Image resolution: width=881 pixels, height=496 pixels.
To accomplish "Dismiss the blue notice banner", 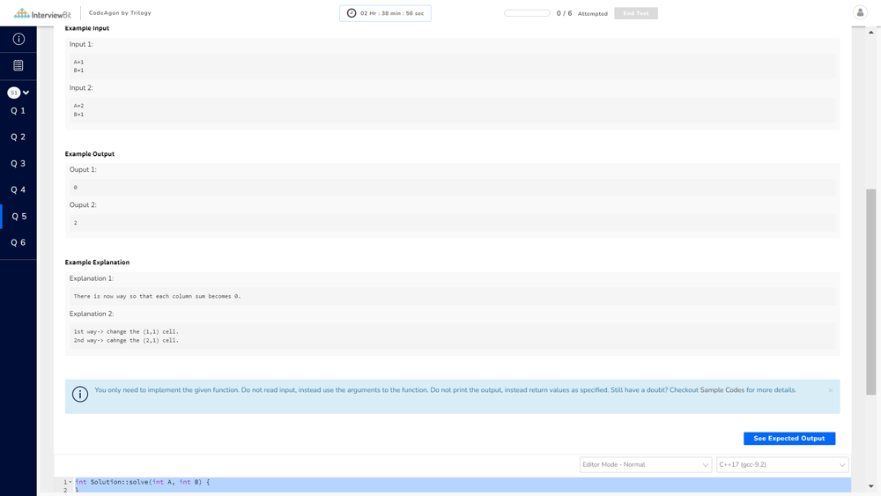I will pyautogui.click(x=831, y=389).
